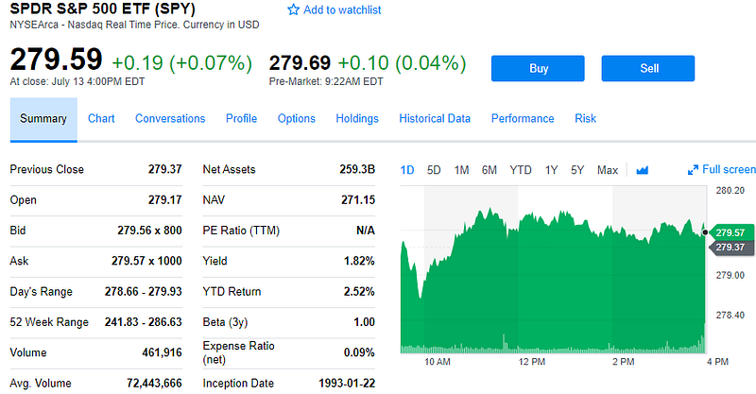The width and height of the screenshot is (756, 394).
Task: Switch to the Chart tab
Action: pos(101,119)
